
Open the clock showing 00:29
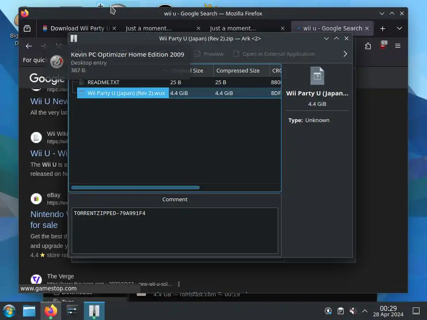[388, 311]
